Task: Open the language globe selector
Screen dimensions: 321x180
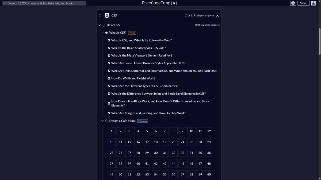Action: (x=293, y=3)
